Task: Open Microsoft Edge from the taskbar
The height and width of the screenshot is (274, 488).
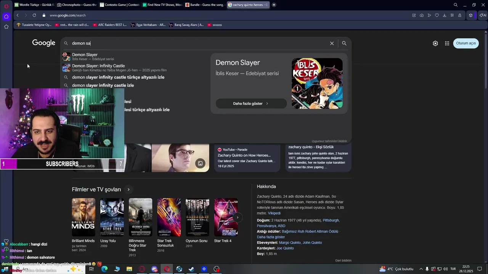Action: pos(104,269)
